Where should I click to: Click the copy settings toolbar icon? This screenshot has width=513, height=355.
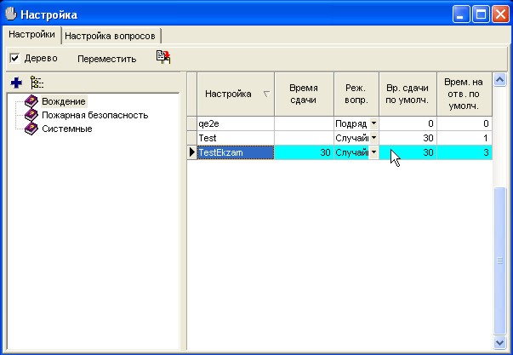coord(162,57)
